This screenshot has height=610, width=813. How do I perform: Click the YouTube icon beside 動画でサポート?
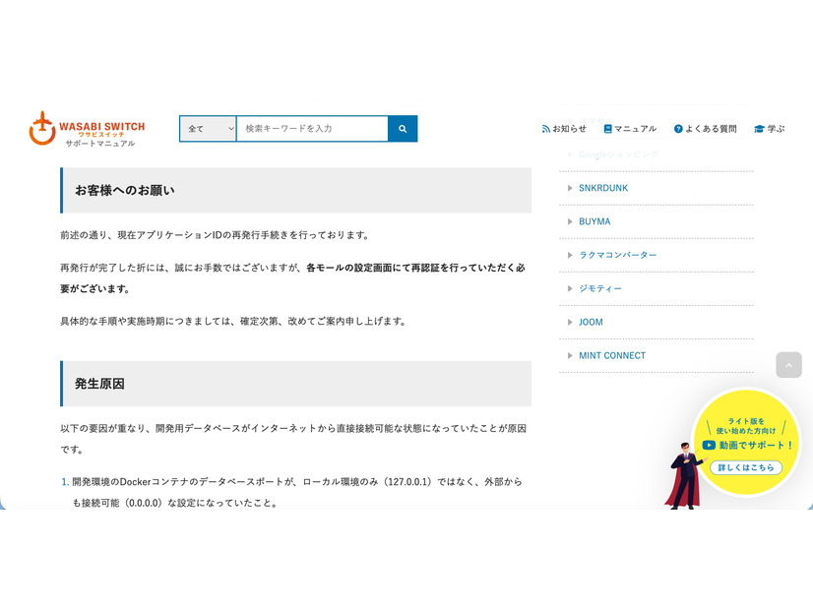coord(709,445)
